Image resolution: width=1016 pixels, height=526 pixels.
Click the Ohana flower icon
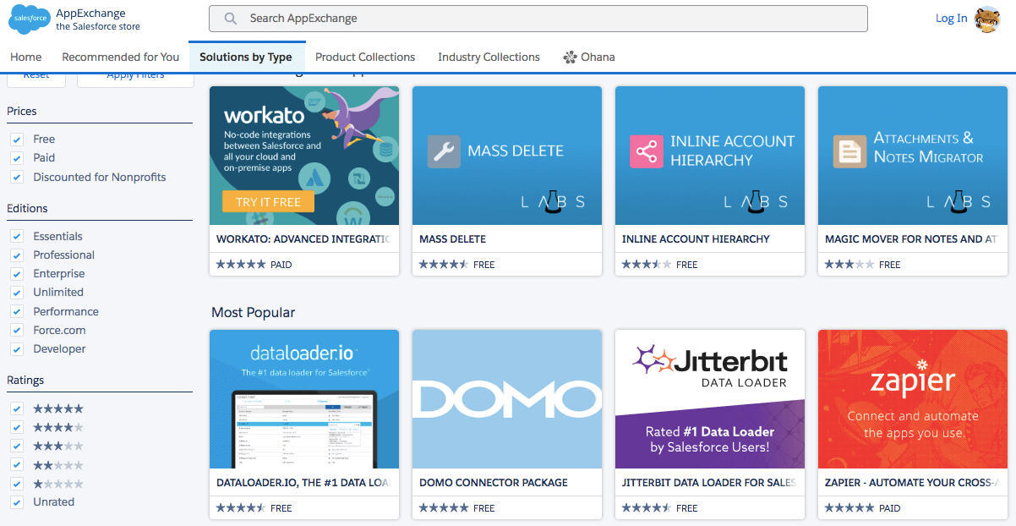(570, 58)
